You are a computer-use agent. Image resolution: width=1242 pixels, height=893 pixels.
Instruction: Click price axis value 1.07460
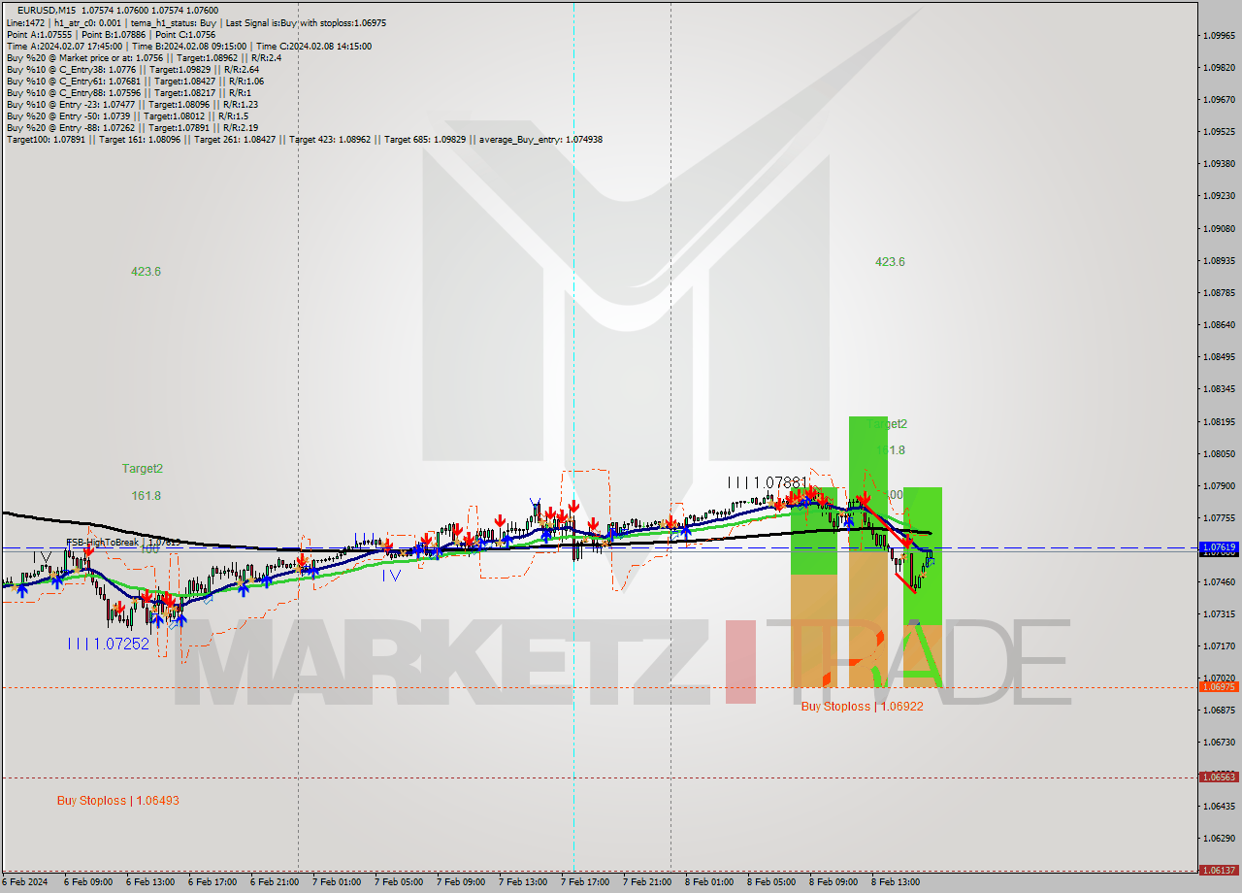[x=1219, y=581]
